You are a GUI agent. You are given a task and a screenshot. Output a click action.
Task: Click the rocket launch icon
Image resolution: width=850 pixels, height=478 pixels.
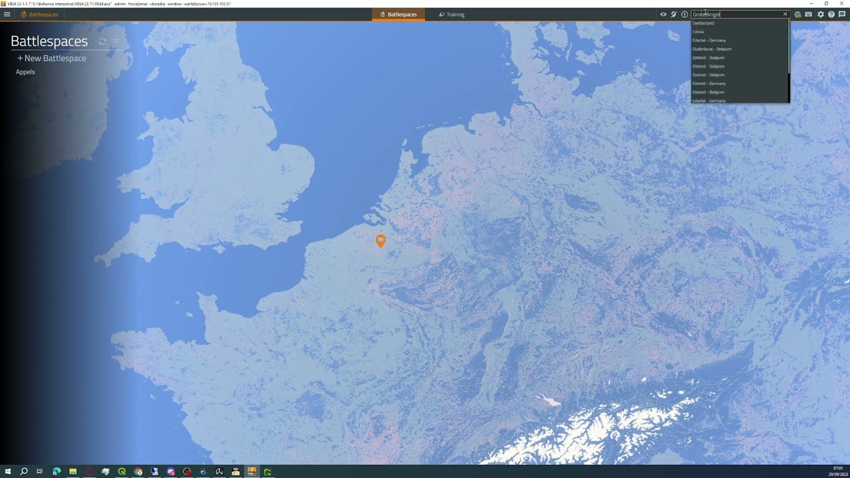click(673, 14)
